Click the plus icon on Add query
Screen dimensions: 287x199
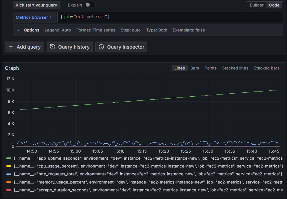[11, 47]
